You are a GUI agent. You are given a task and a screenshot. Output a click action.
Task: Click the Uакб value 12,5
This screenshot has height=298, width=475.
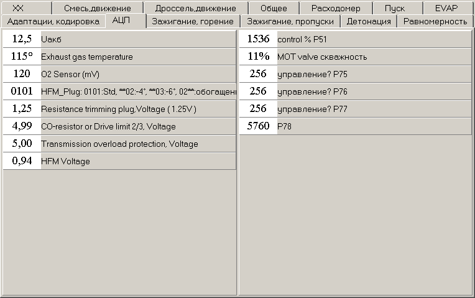pos(22,39)
